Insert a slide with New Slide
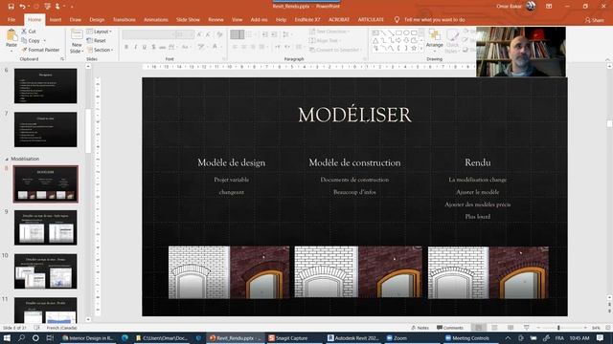This screenshot has height=344, width=613. point(77,41)
